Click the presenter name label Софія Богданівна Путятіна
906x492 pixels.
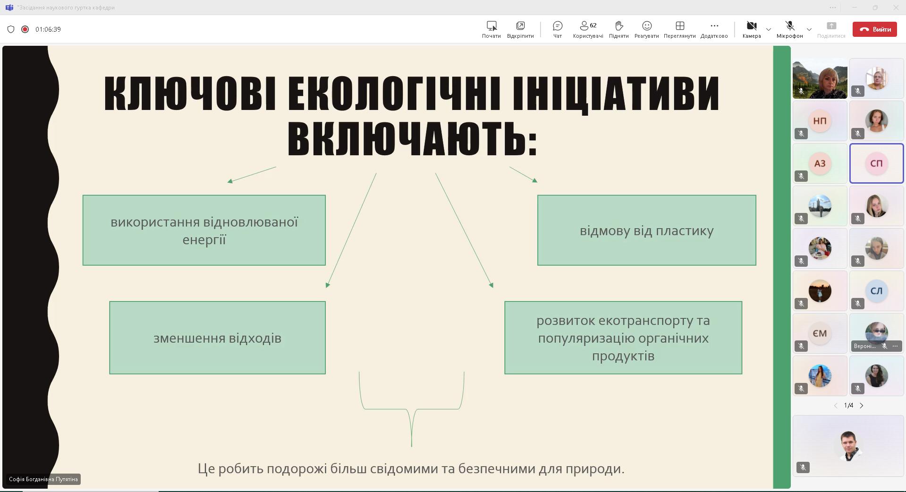pos(43,479)
